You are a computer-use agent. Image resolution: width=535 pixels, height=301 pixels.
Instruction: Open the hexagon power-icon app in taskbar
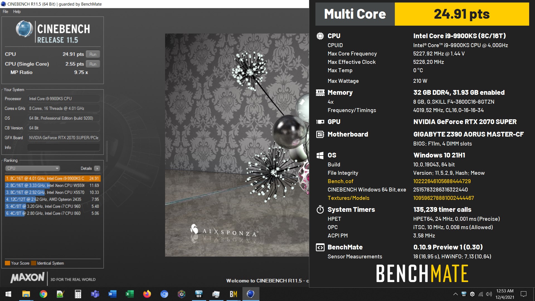point(182,294)
